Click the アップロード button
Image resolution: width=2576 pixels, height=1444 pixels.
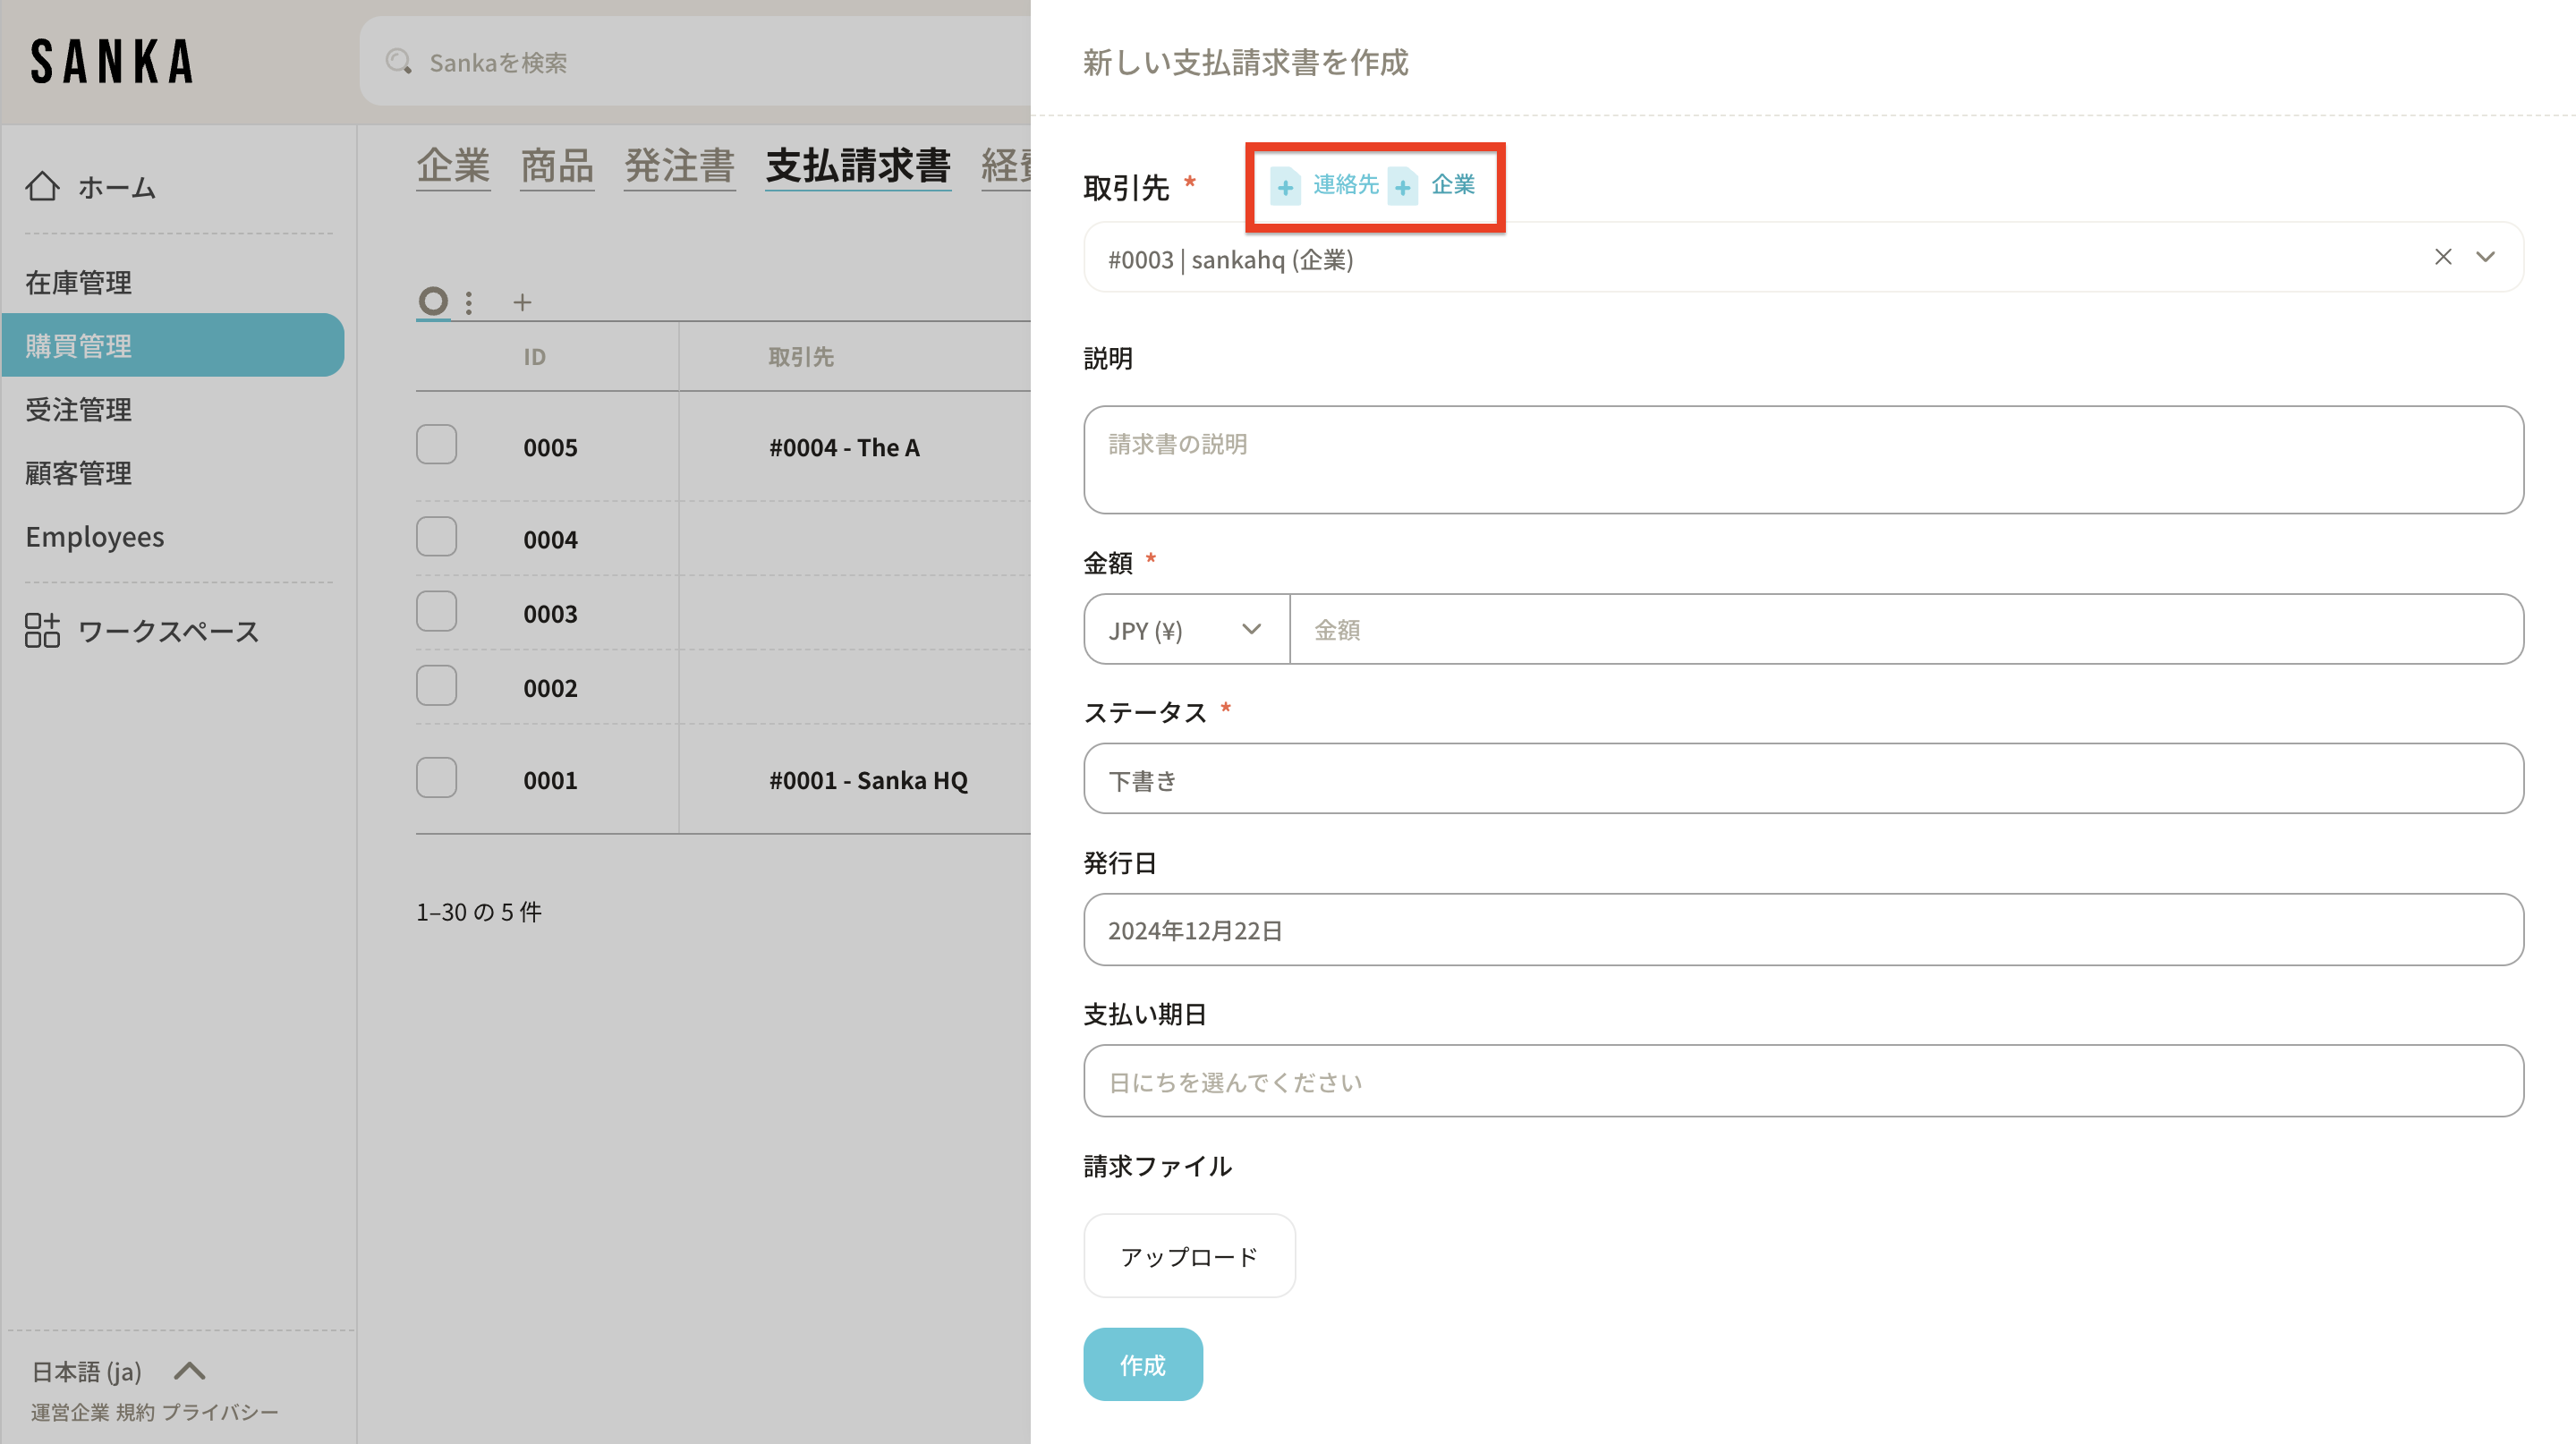(1189, 1256)
